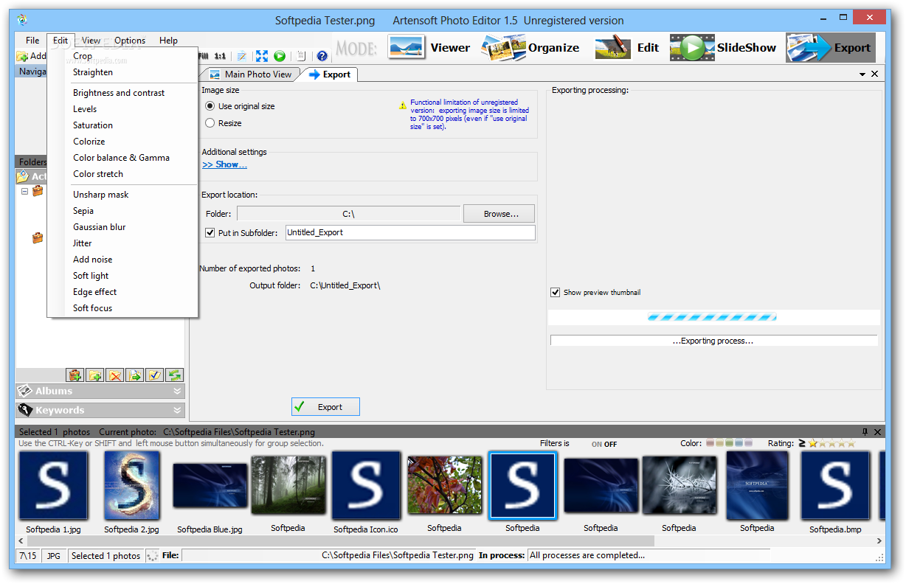The image size is (906, 584).
Task: Open the Options menu
Action: [130, 41]
